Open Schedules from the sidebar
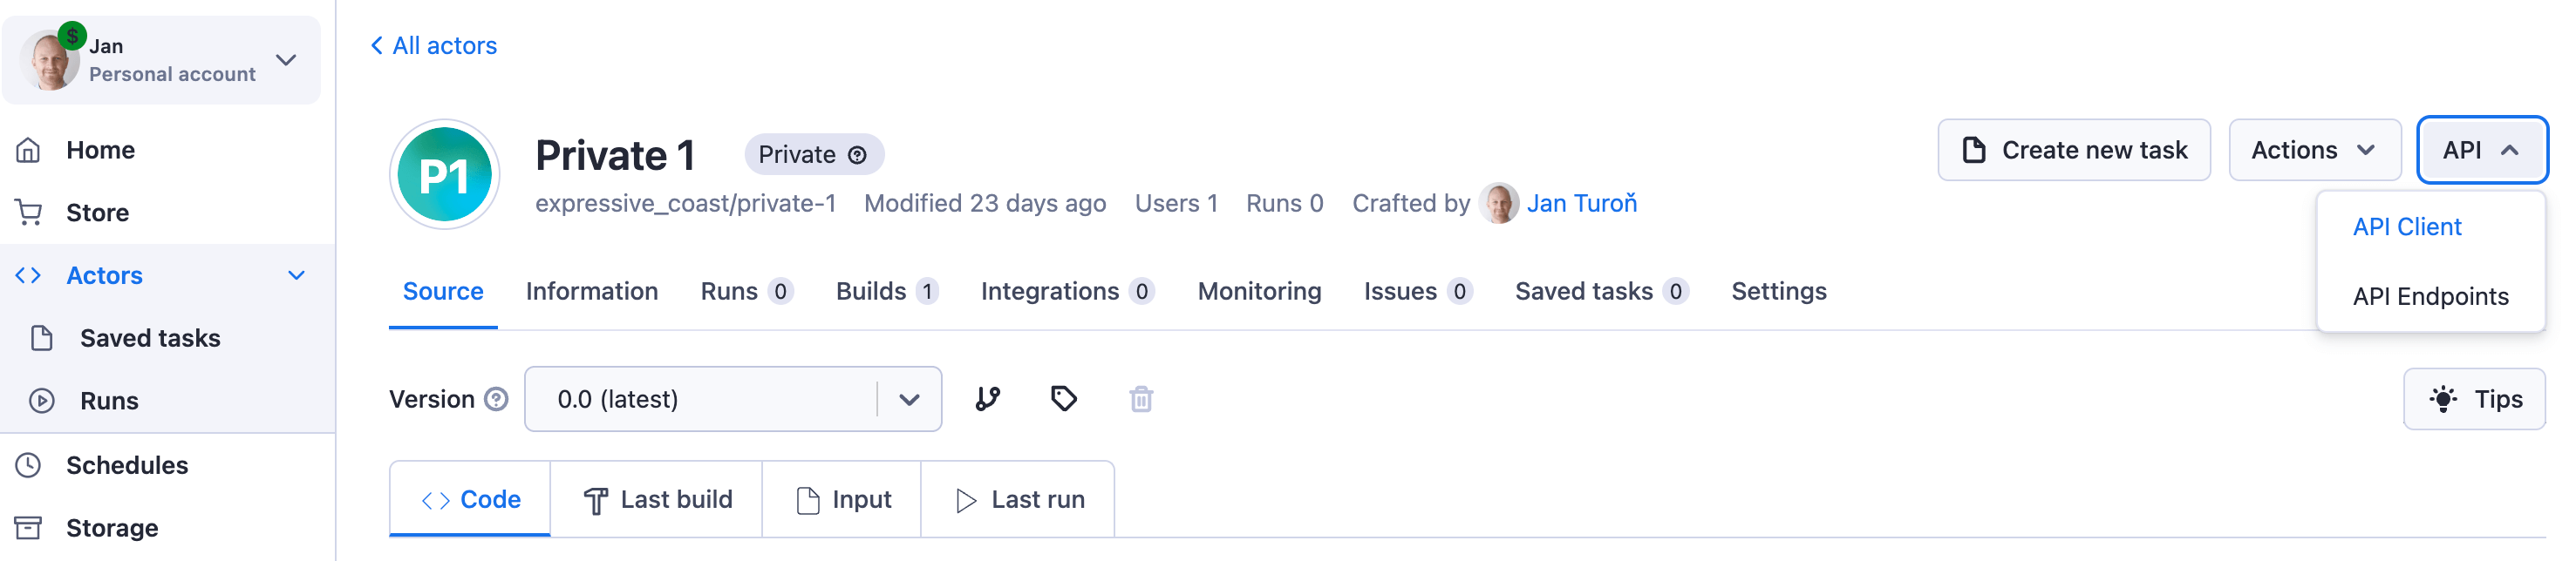 (126, 465)
